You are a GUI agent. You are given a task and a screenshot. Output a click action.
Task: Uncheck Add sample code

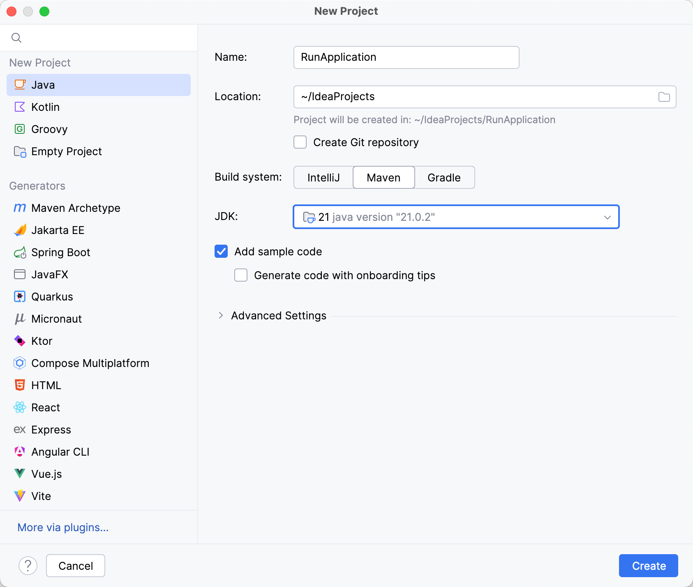[x=221, y=252]
